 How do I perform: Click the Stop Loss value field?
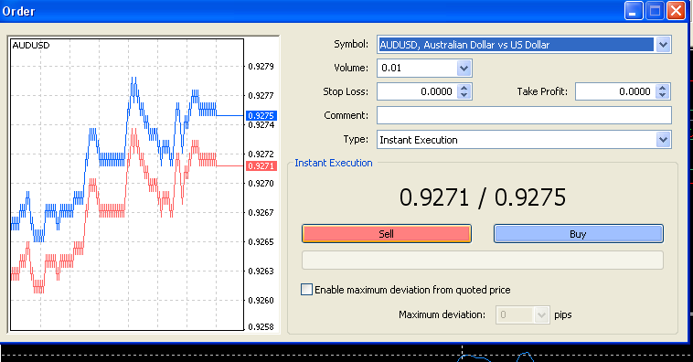[417, 91]
